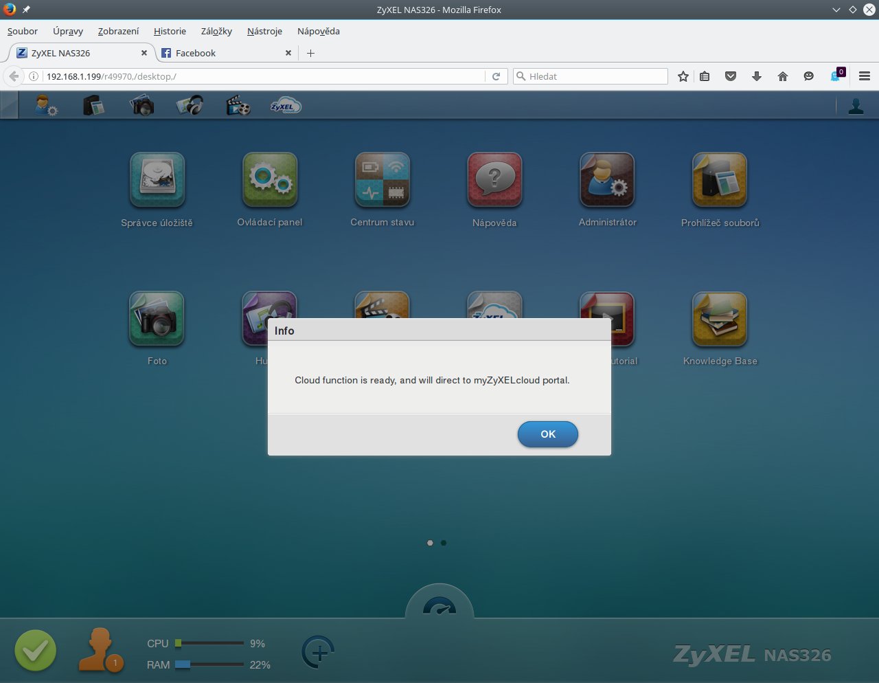Open the user account silhouette menu at top right
Screen dimensions: 879x683
point(856,106)
